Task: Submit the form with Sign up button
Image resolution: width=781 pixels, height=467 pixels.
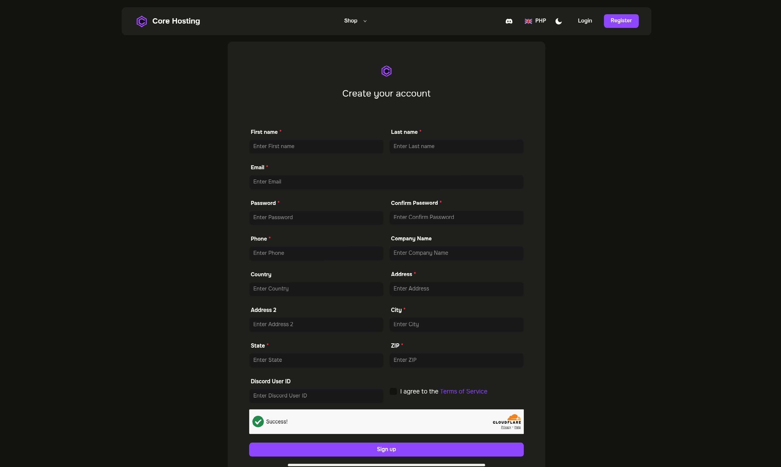Action: pyautogui.click(x=386, y=449)
